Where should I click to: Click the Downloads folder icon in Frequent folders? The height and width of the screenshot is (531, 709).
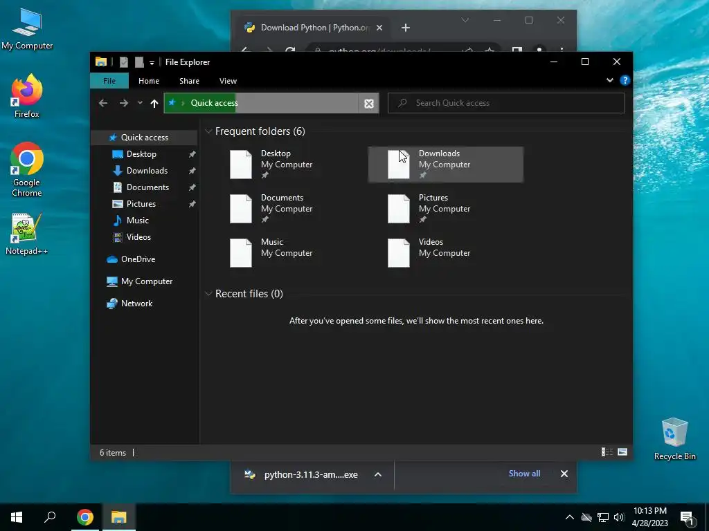tap(398, 165)
